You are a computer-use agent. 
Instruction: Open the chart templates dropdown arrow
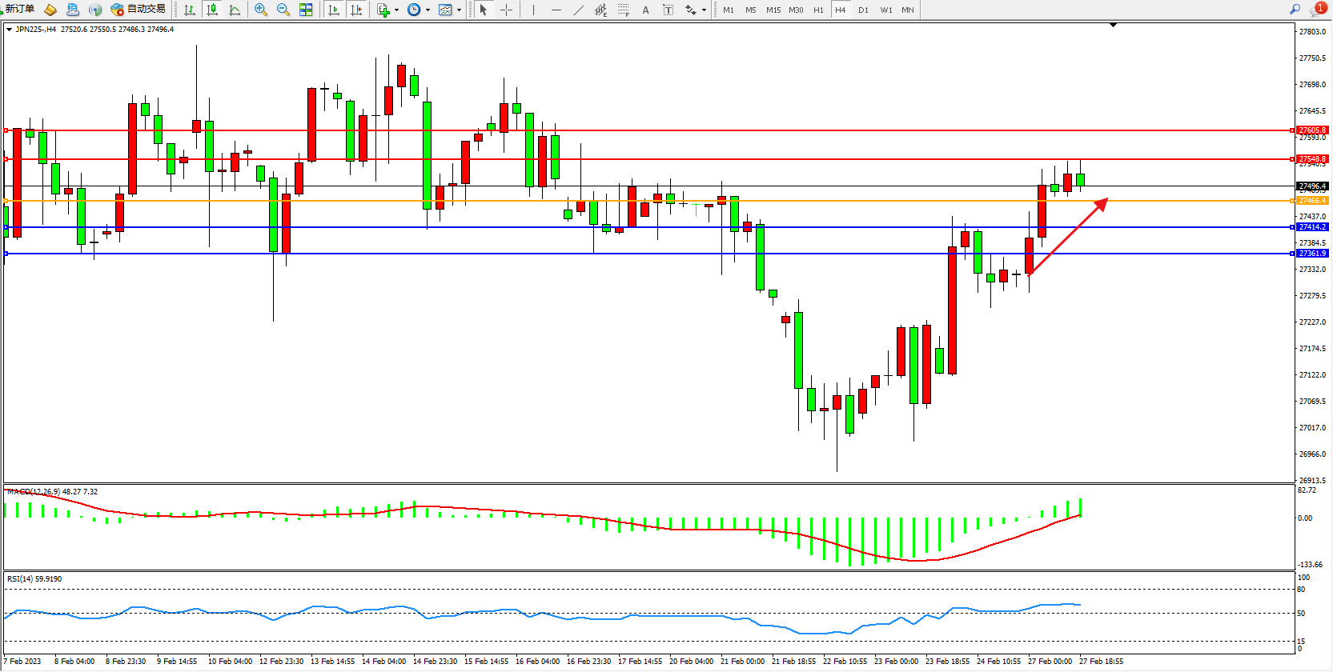[459, 10]
